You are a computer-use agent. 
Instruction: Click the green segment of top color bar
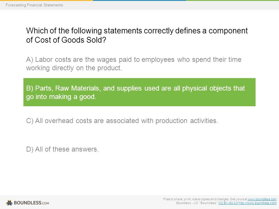(x=233, y=0)
